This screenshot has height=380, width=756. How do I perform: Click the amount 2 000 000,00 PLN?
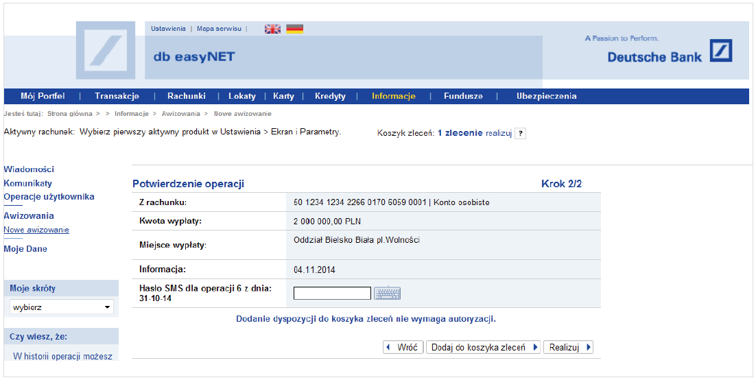(327, 222)
